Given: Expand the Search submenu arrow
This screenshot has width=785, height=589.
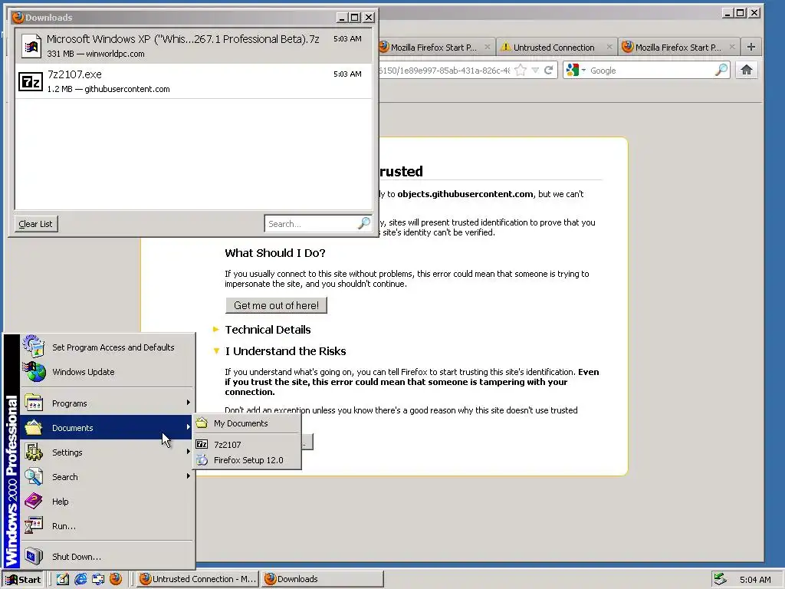Looking at the screenshot, I should [189, 475].
